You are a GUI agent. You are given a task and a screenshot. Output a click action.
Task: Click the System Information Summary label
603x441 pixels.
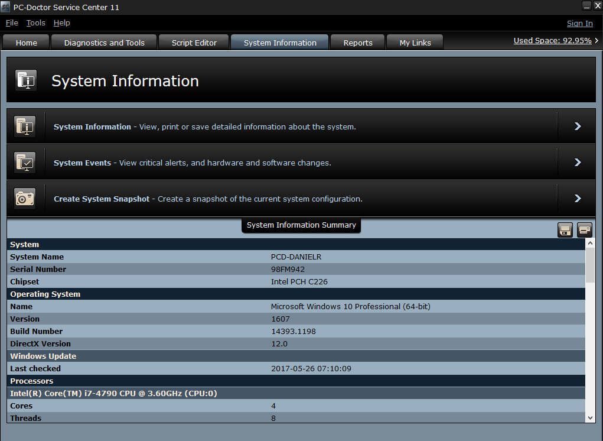point(301,225)
